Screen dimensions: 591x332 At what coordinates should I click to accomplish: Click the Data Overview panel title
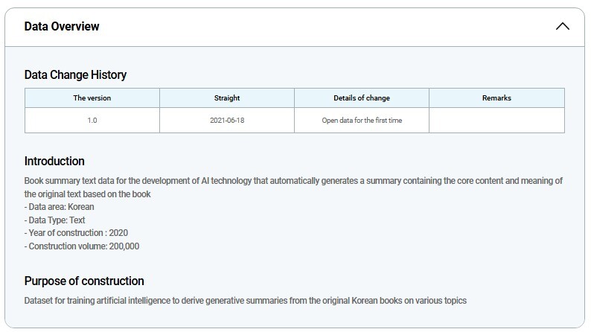[x=62, y=27]
